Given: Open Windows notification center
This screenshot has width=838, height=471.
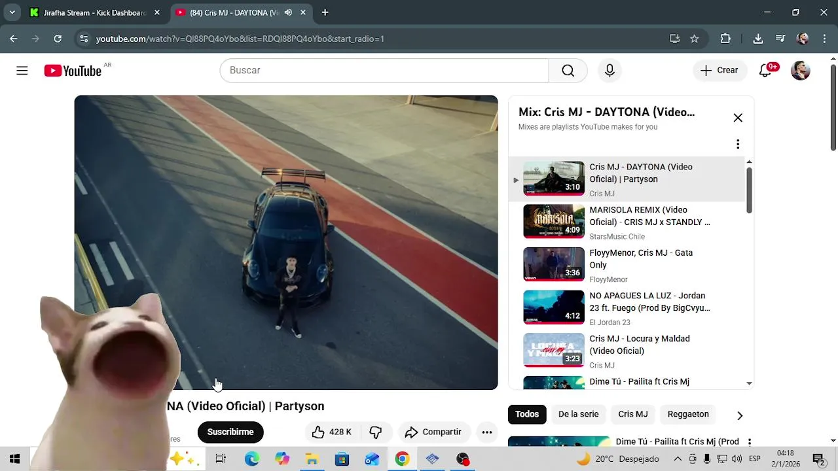Looking at the screenshot, I should (818, 459).
